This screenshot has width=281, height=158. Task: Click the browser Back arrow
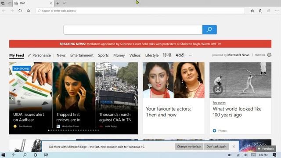pos(4,11)
